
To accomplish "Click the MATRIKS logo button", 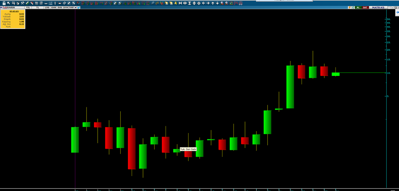I will [378, 7].
